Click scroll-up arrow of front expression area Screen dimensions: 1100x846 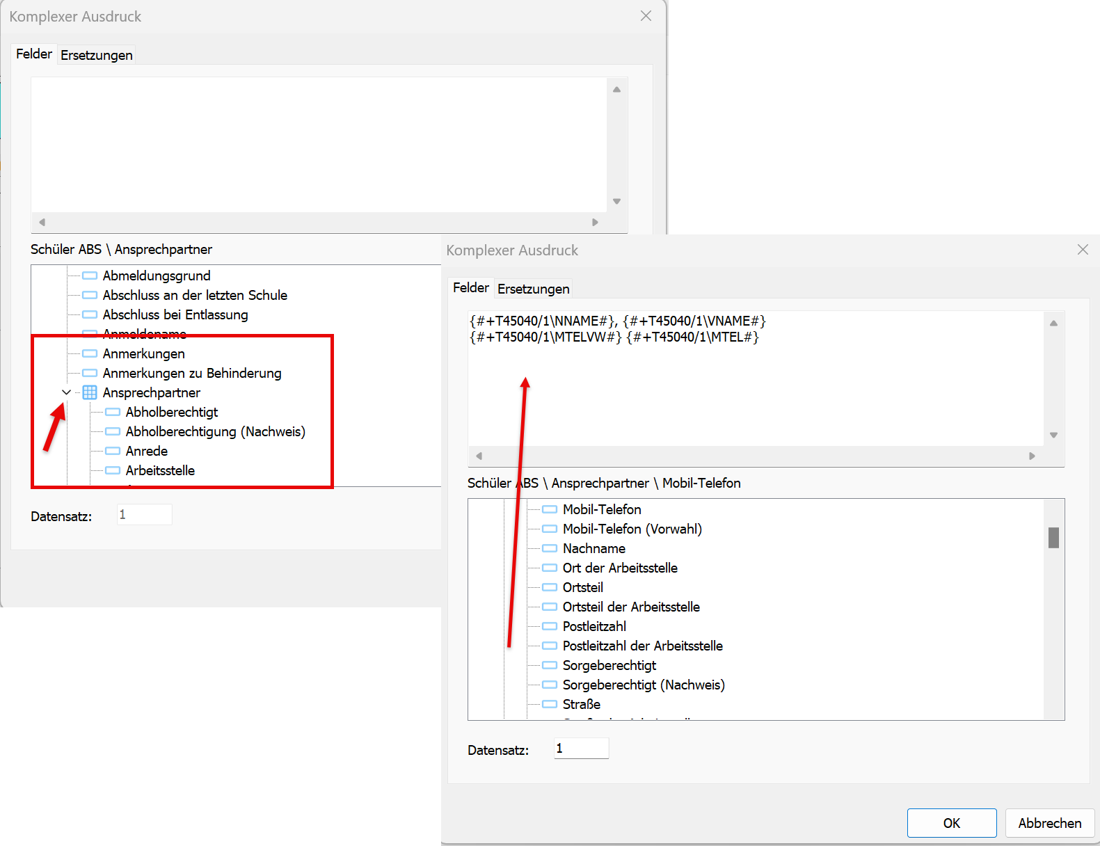click(1053, 323)
